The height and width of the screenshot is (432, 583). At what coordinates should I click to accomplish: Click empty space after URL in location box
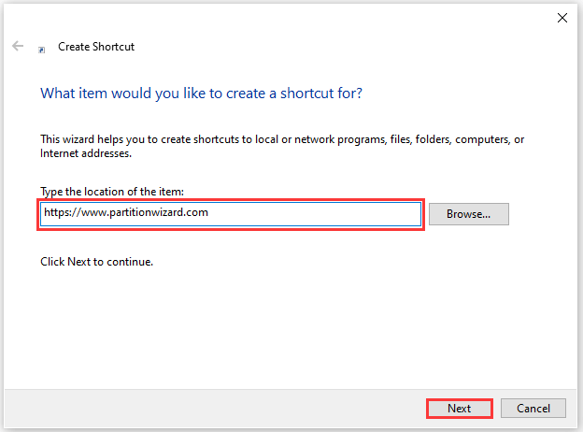coord(327,214)
